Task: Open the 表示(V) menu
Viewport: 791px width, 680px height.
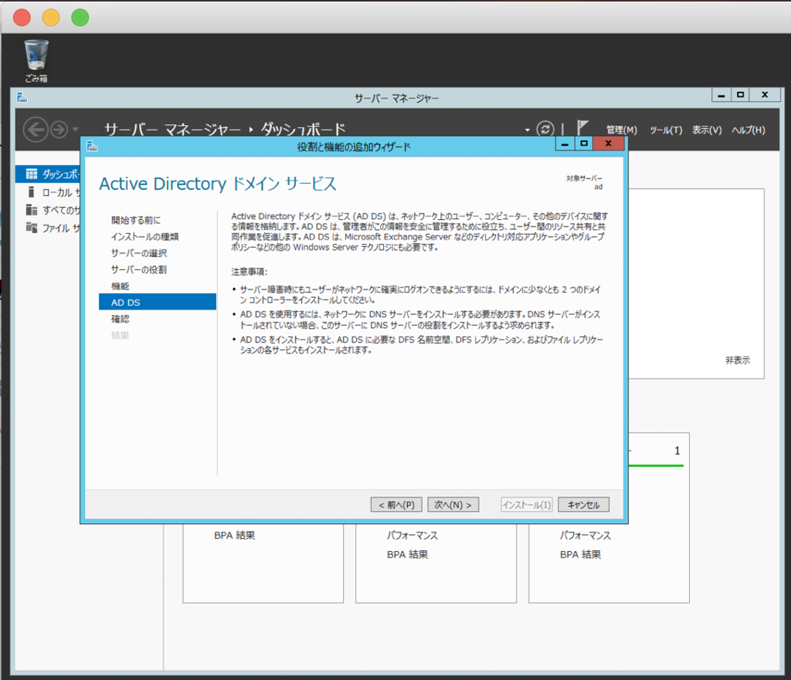Action: click(x=707, y=130)
